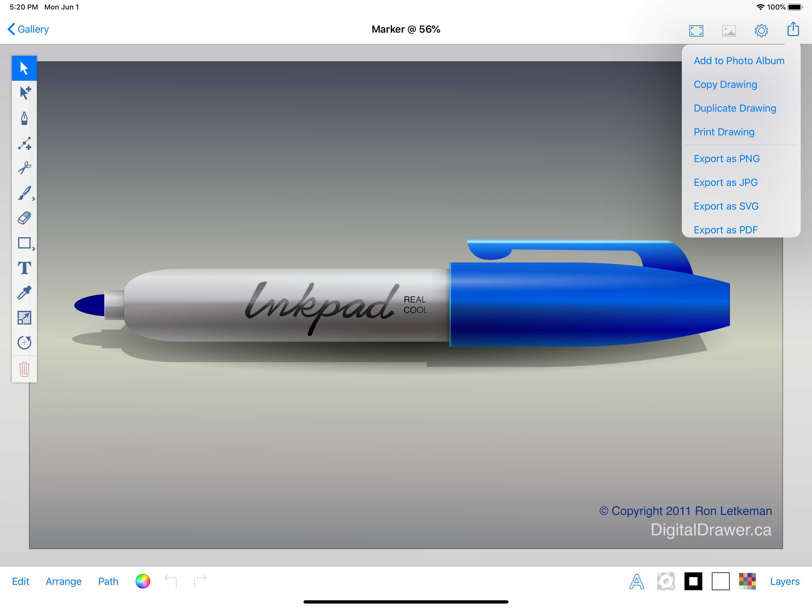Select the Scissors tool
The image size is (812, 608).
click(24, 168)
